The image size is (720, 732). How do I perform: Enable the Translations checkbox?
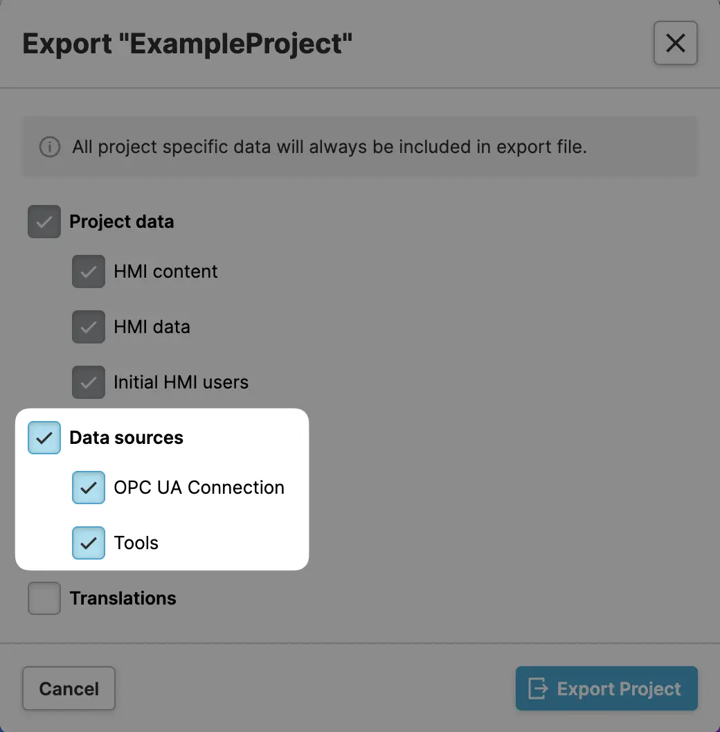click(x=44, y=598)
